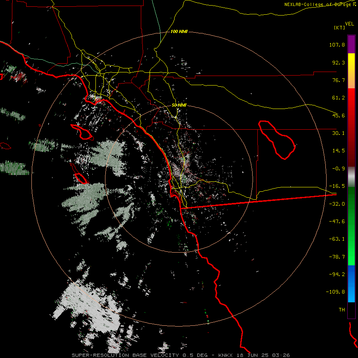The image size is (358, 358).
Task: Click the -63.1 velocity scale value
Action: tap(337, 239)
